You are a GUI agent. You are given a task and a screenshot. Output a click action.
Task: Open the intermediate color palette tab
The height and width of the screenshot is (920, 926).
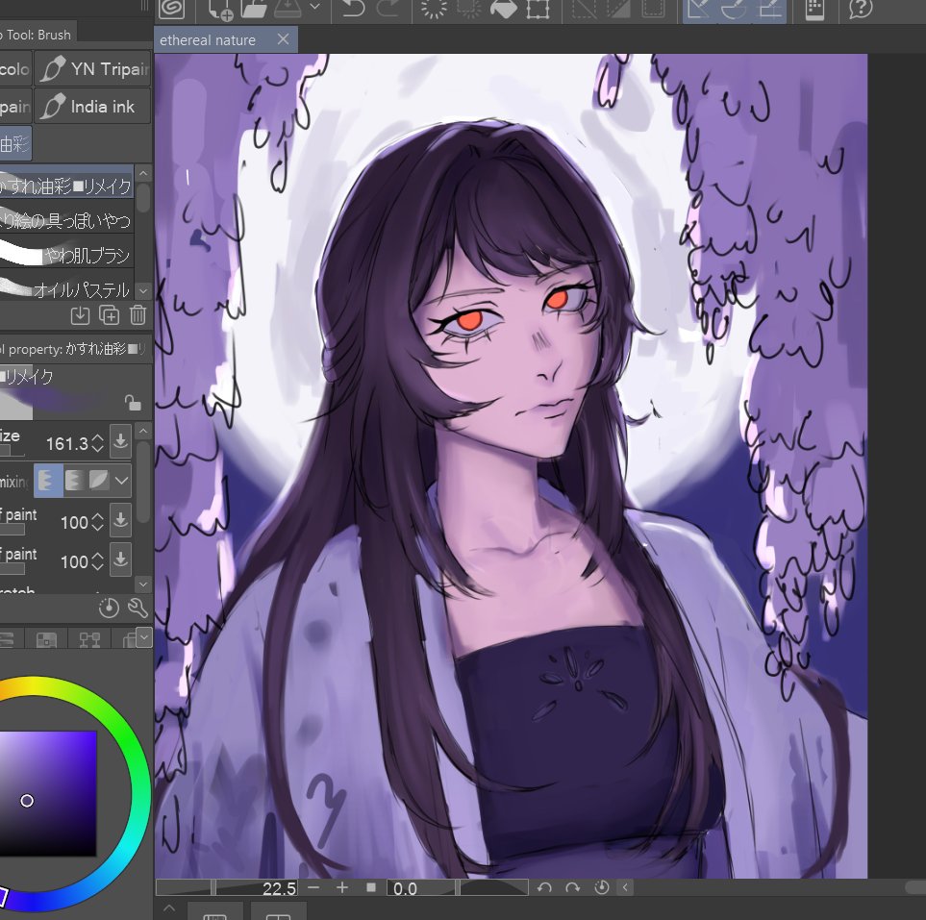pos(89,639)
